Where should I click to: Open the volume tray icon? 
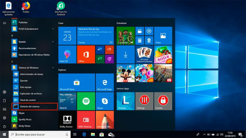point(222,134)
